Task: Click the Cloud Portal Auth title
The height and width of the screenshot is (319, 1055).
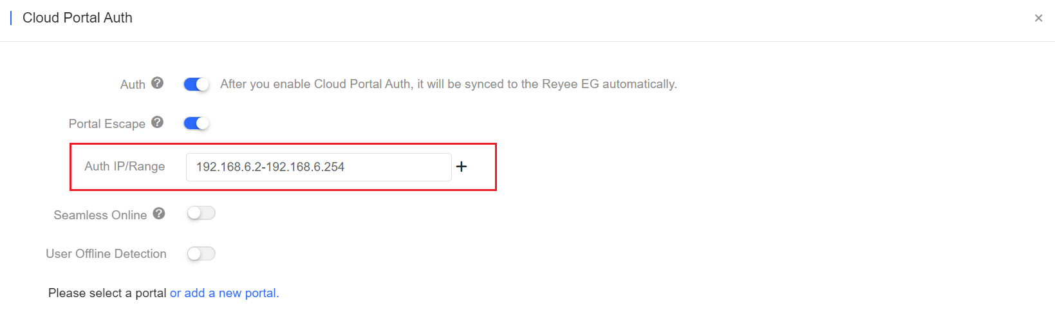Action: [x=77, y=18]
